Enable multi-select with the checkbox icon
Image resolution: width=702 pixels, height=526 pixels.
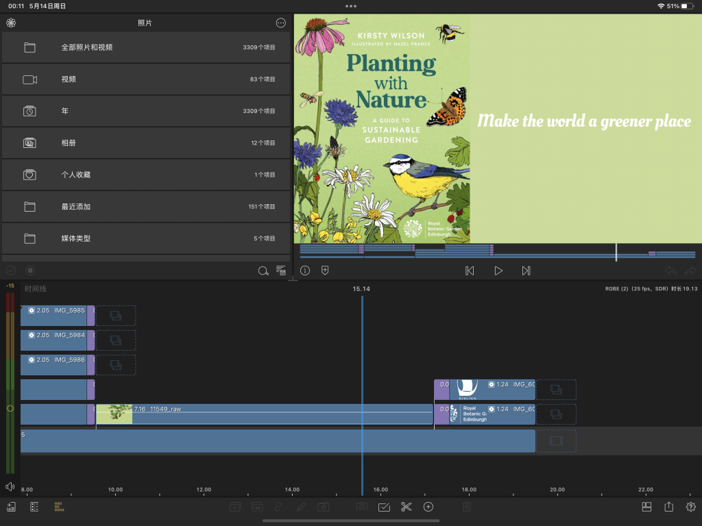click(x=384, y=507)
